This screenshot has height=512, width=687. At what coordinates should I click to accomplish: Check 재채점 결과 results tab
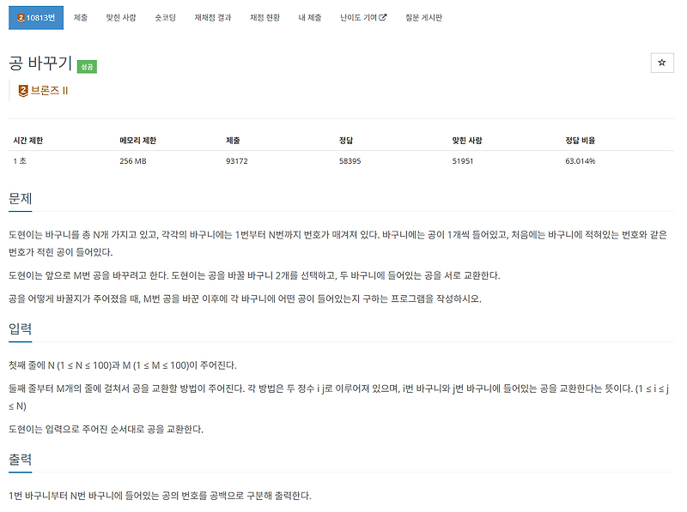212,15
